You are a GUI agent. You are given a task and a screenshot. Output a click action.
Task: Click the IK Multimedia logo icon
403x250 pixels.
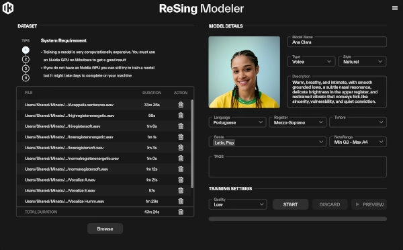(8, 8)
